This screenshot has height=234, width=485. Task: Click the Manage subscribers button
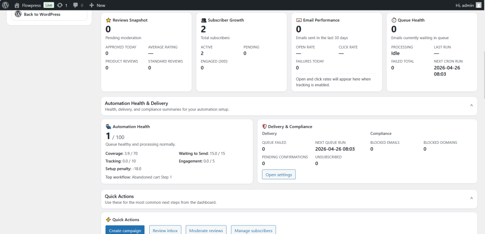click(x=253, y=230)
